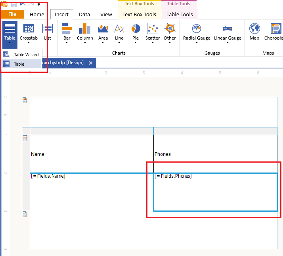Open the Table Tools tab

pos(180,14)
